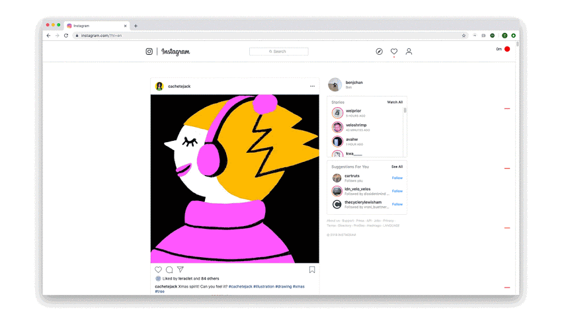Click cachetejack's profile avatar in post header

point(159,87)
